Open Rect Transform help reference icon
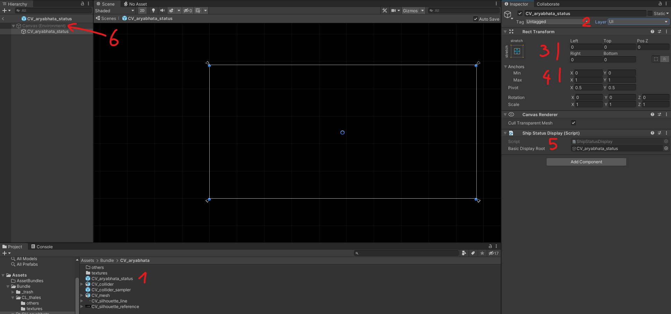 tap(652, 31)
